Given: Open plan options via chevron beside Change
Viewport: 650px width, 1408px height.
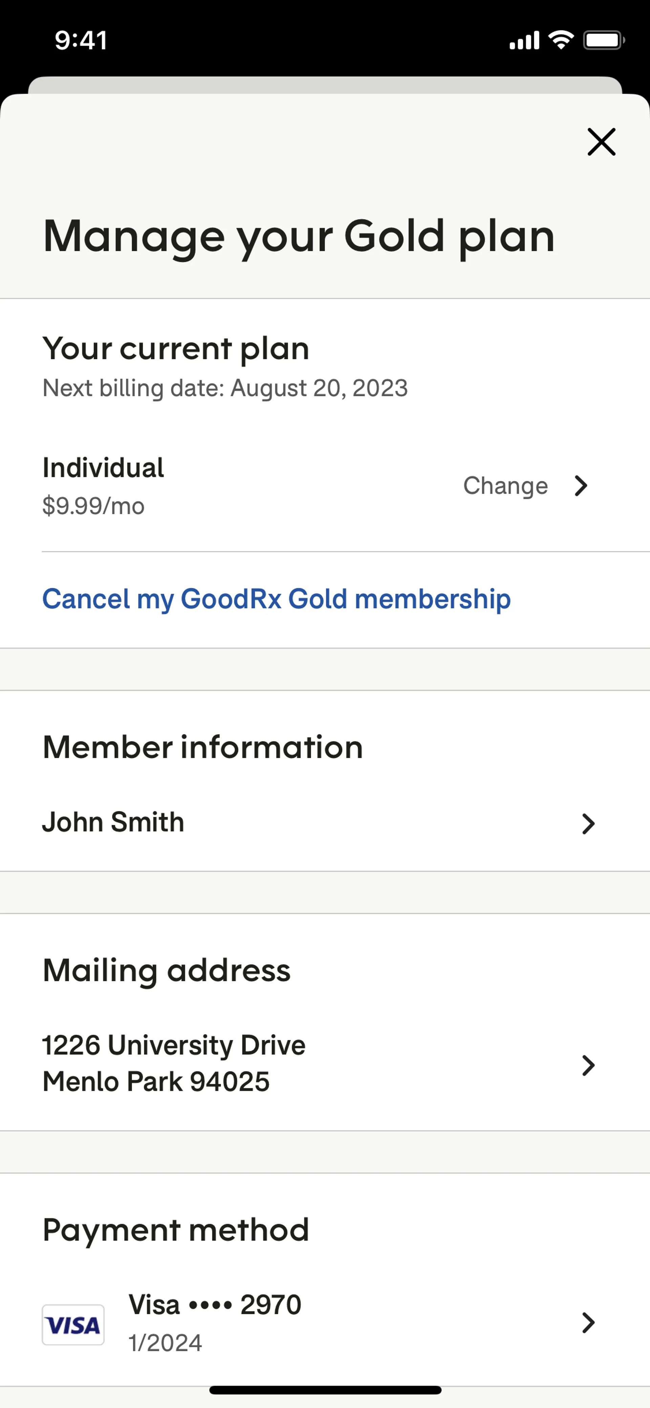Looking at the screenshot, I should (x=581, y=485).
